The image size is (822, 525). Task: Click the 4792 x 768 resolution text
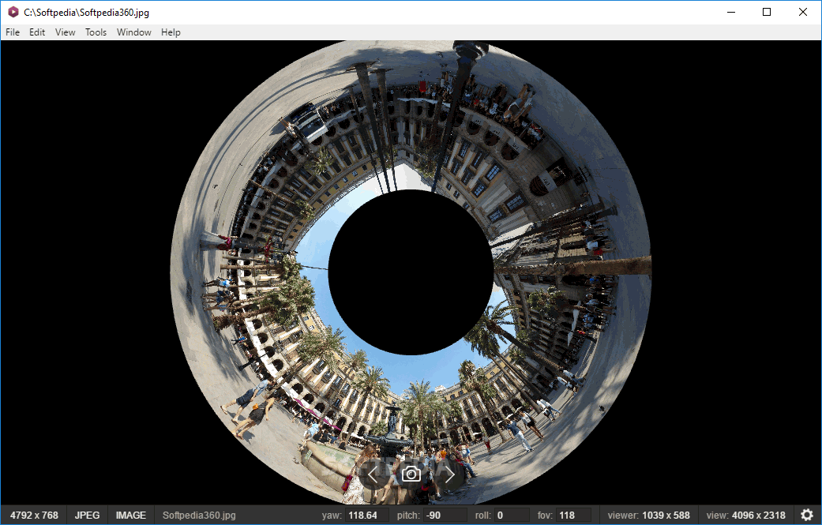click(34, 515)
